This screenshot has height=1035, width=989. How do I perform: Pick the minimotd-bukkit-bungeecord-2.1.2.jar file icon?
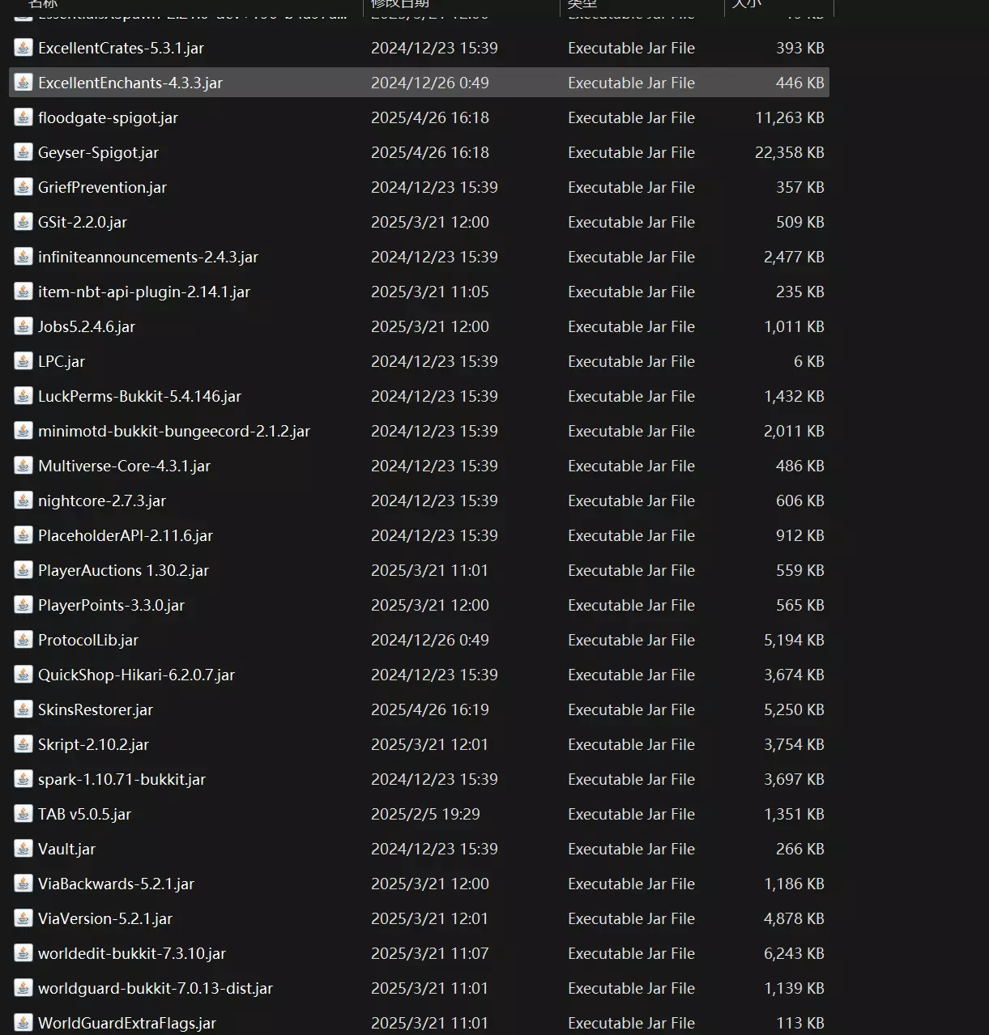point(23,431)
